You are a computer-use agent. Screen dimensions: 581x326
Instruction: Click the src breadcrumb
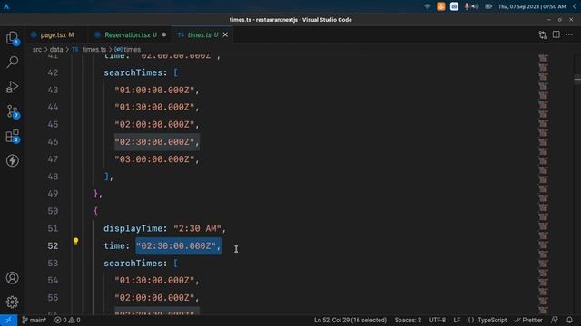click(37, 49)
